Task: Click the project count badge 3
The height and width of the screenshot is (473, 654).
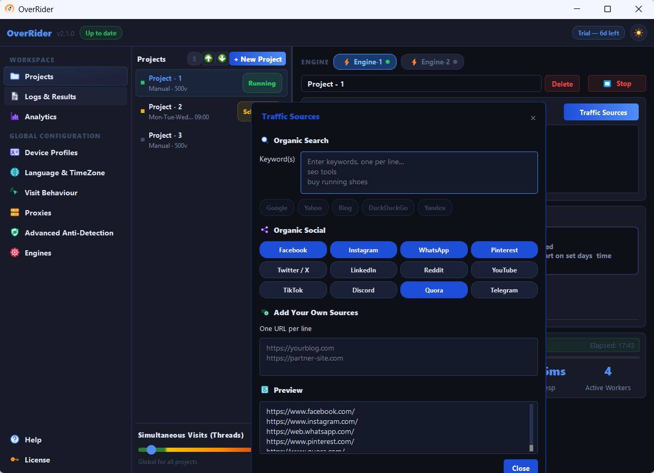Action: click(x=194, y=59)
